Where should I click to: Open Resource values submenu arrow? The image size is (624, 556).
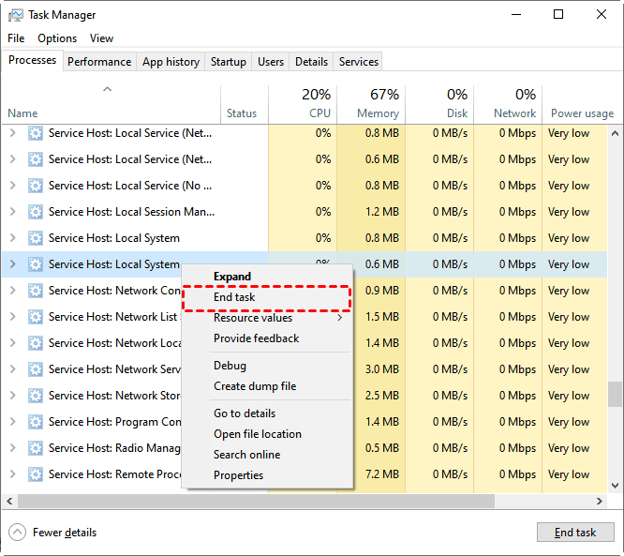tap(339, 318)
